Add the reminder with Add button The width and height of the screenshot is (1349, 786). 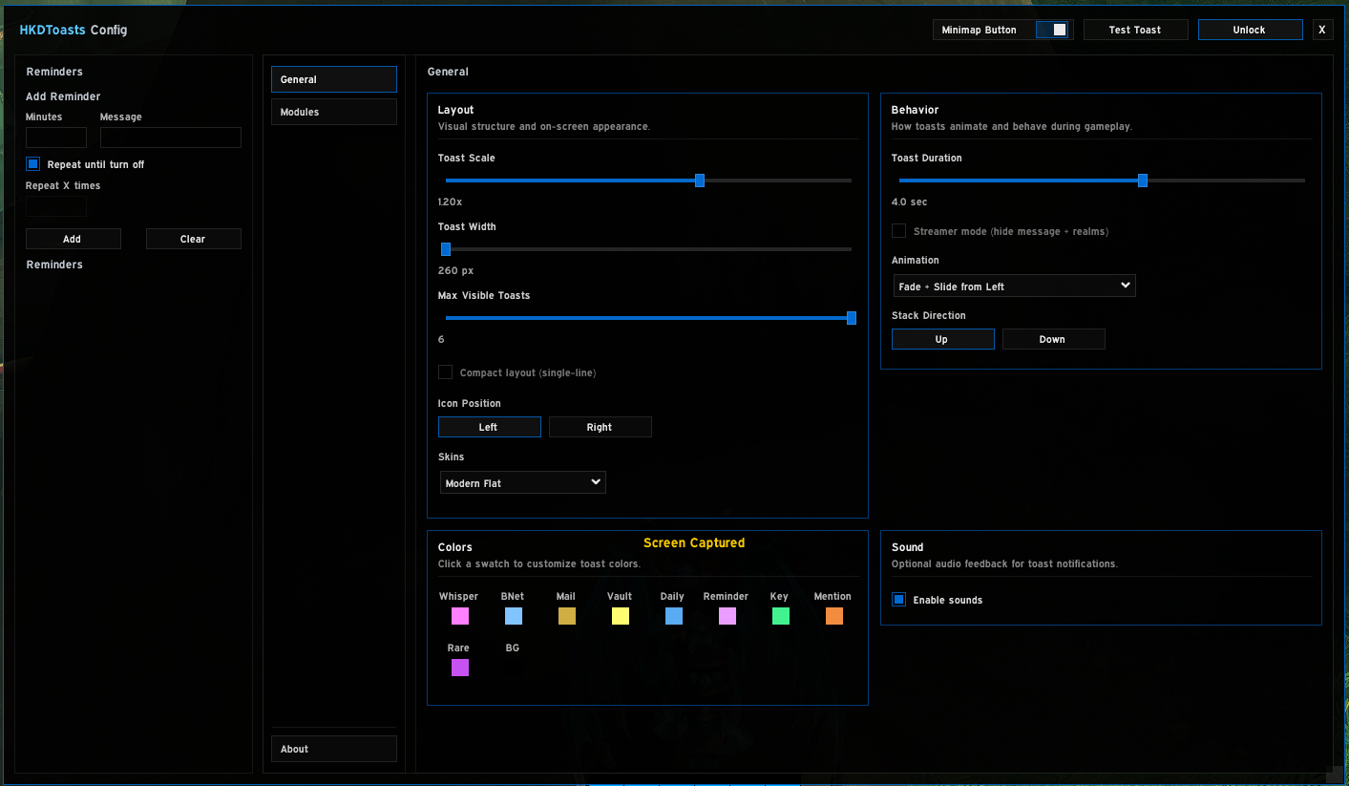pyautogui.click(x=74, y=239)
